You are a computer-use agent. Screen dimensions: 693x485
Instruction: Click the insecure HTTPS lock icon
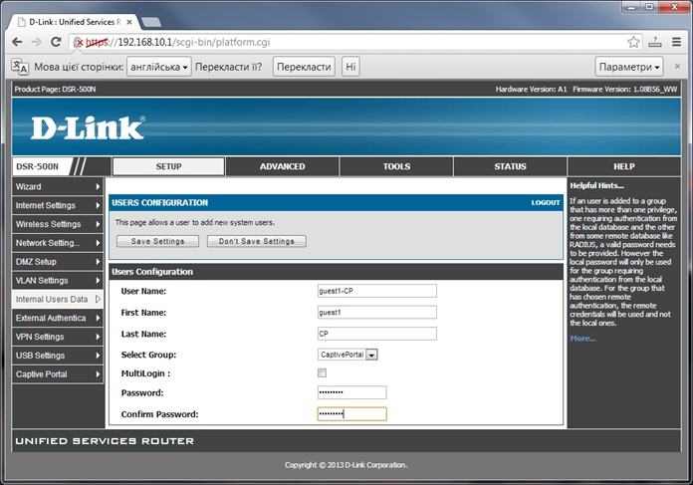81,42
